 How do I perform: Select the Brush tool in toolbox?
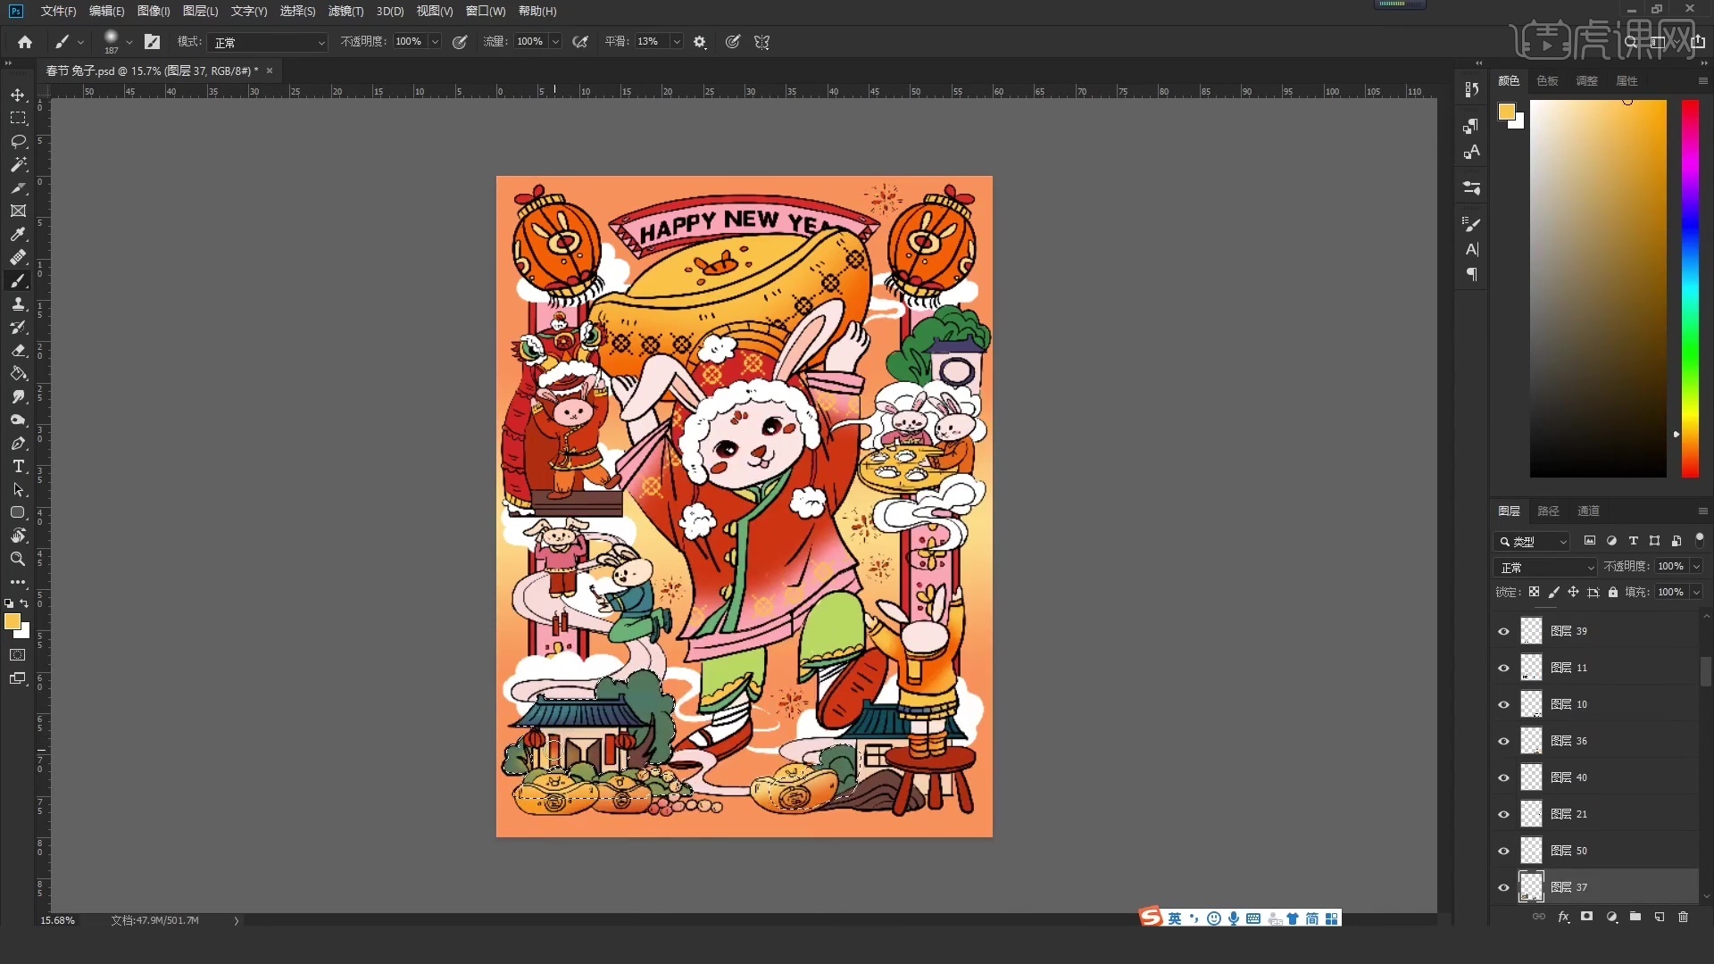click(x=18, y=280)
